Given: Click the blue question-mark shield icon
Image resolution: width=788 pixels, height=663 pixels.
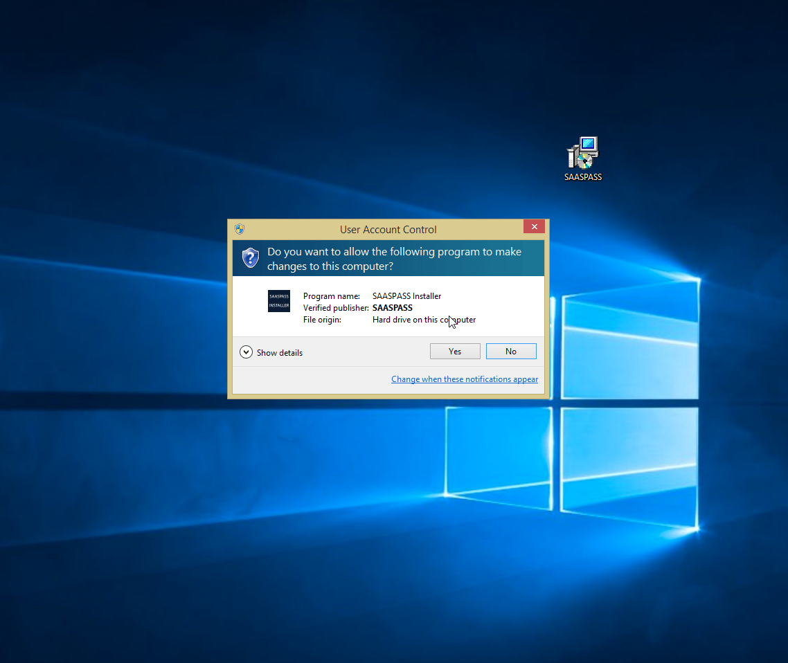Looking at the screenshot, I should [x=250, y=258].
